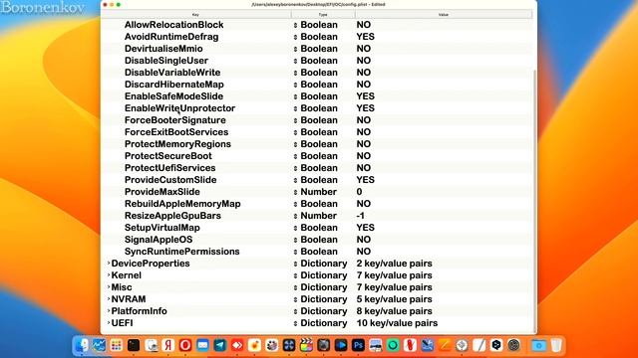Open type selector for ProvideMaxSlide

coord(295,192)
